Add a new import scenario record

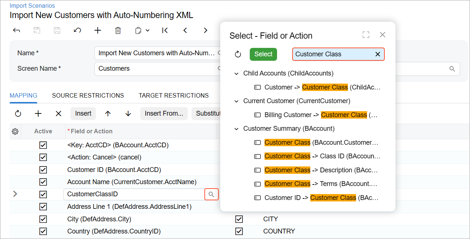(97, 31)
